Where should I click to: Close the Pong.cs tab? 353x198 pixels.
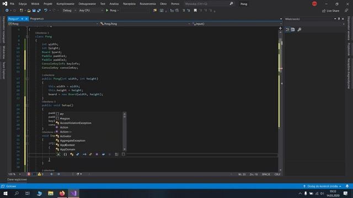click(x=26, y=19)
